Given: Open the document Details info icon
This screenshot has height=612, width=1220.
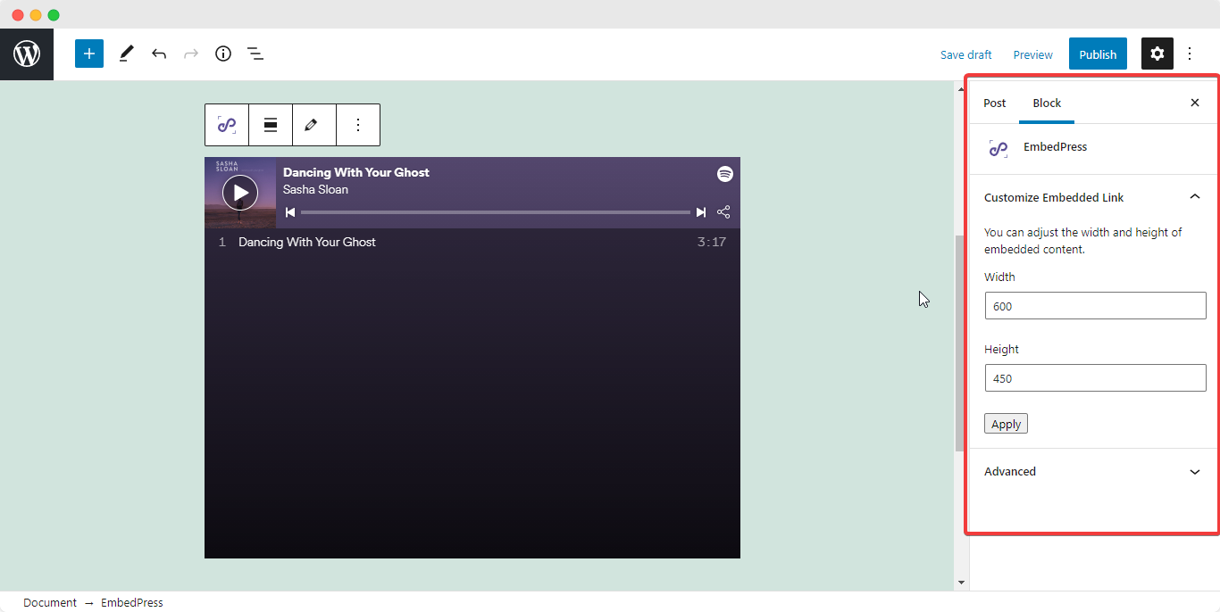Looking at the screenshot, I should point(223,54).
